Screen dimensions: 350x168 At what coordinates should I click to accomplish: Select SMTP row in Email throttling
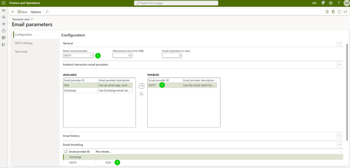tap(203, 163)
